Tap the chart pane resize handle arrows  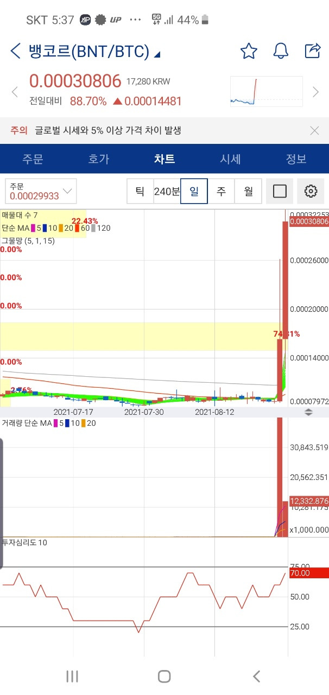click(x=308, y=412)
